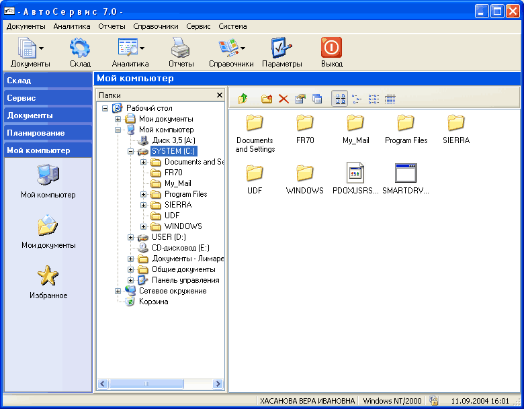This screenshot has height=409, width=524.
Task: Open the Документы toolbar dropdown arrow
Action: point(42,48)
